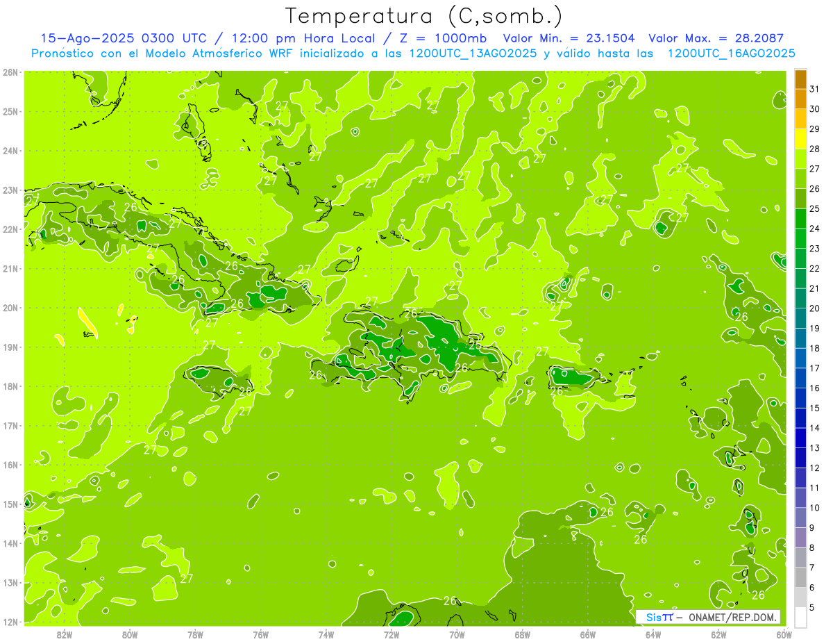This screenshot has width=833, height=644.
Task: Click the "70W" longitude axis label
Action: [457, 635]
